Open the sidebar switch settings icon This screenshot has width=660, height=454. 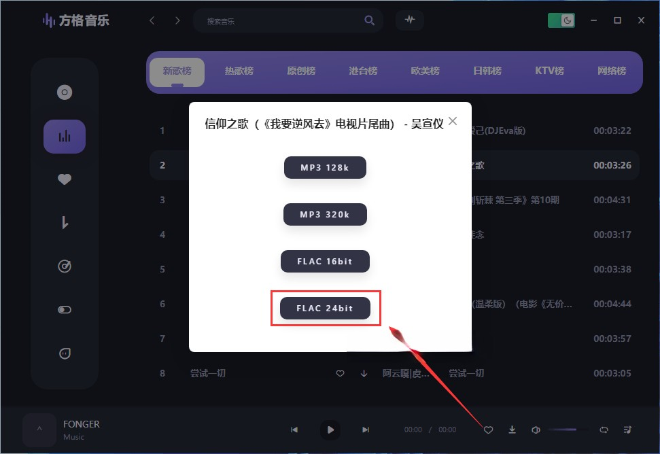tap(65, 310)
